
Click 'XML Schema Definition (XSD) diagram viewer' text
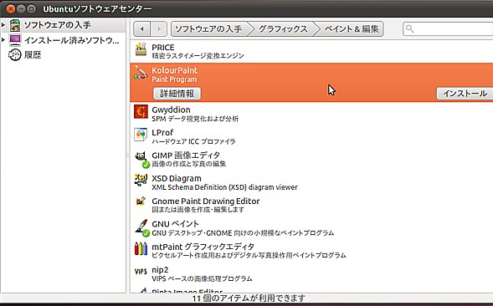pyautogui.click(x=224, y=187)
